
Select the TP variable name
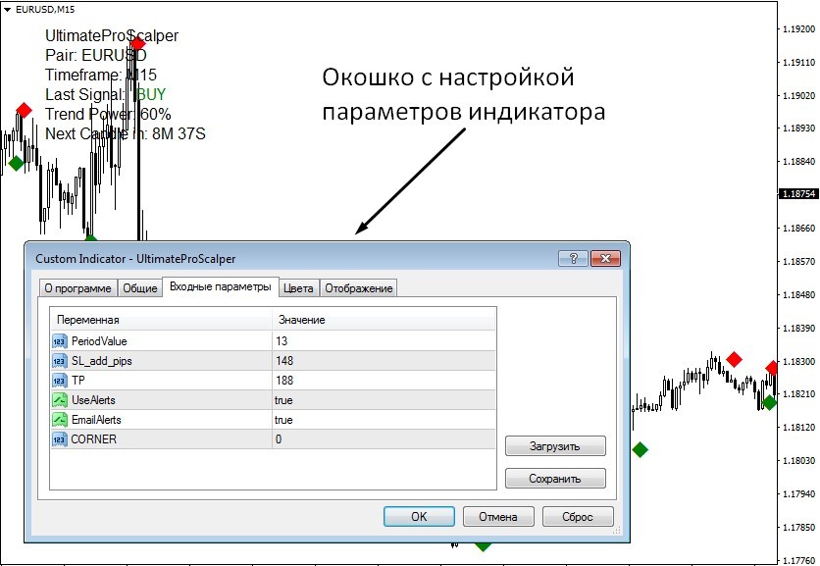tap(78, 381)
